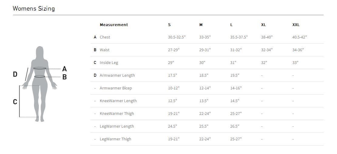Click the Womens Sizing heading

coord(34,8)
